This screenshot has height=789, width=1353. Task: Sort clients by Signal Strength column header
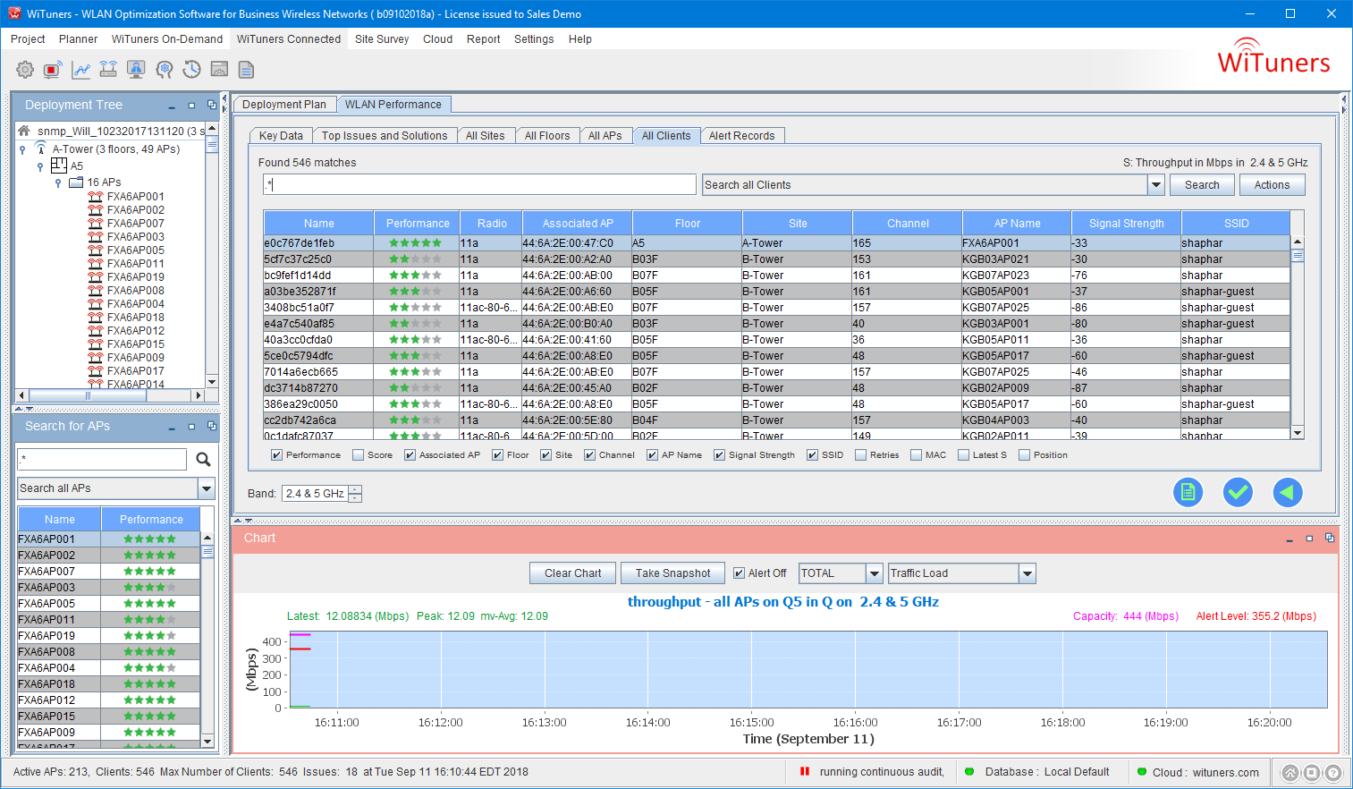click(x=1126, y=224)
